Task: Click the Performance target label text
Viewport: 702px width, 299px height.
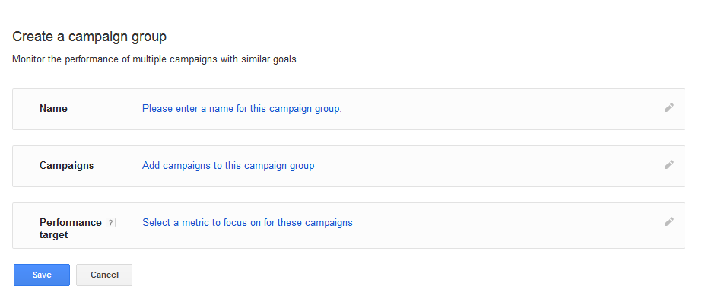Action: click(70, 228)
